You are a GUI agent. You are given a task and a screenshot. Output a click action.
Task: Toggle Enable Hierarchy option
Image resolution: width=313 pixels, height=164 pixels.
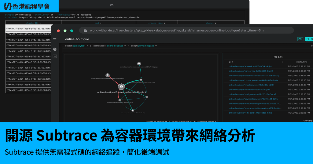pyautogui.click(x=182, y=121)
